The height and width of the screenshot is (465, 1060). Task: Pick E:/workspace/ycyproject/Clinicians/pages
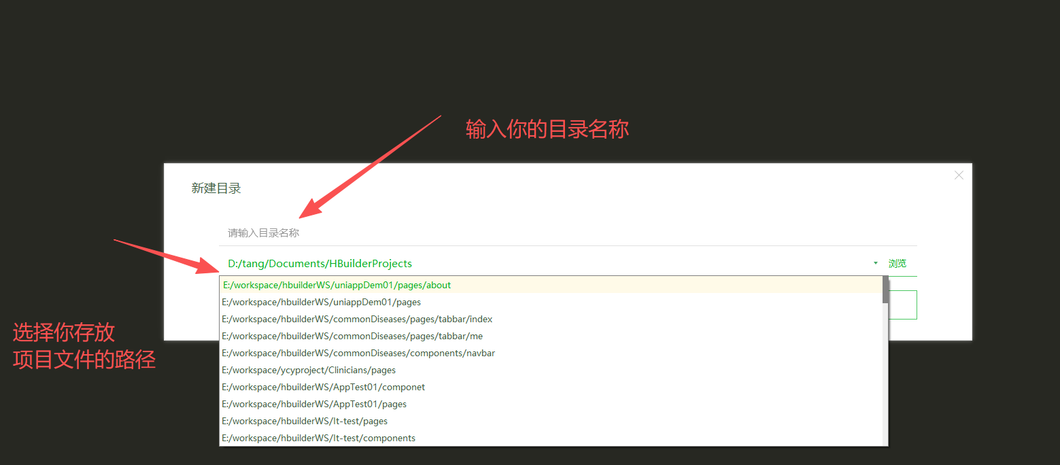tap(551, 370)
